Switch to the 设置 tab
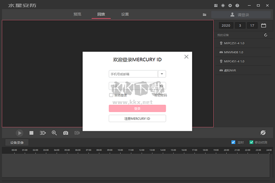275x183 pixels. [125, 14]
